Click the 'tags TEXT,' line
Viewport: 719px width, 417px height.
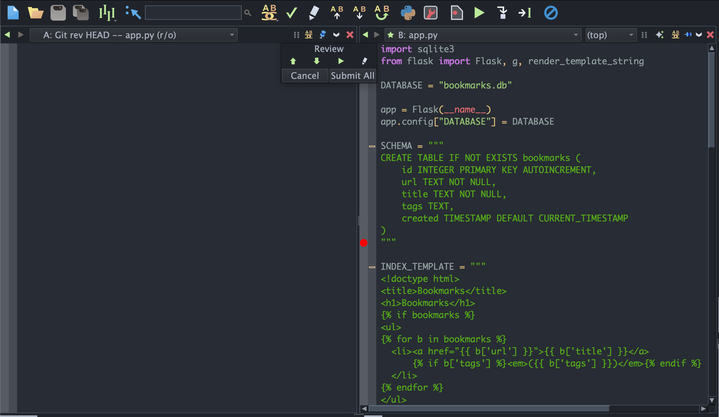[427, 206]
